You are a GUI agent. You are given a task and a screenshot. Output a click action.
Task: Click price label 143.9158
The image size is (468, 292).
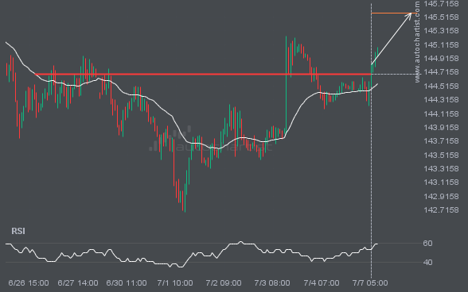pyautogui.click(x=441, y=128)
